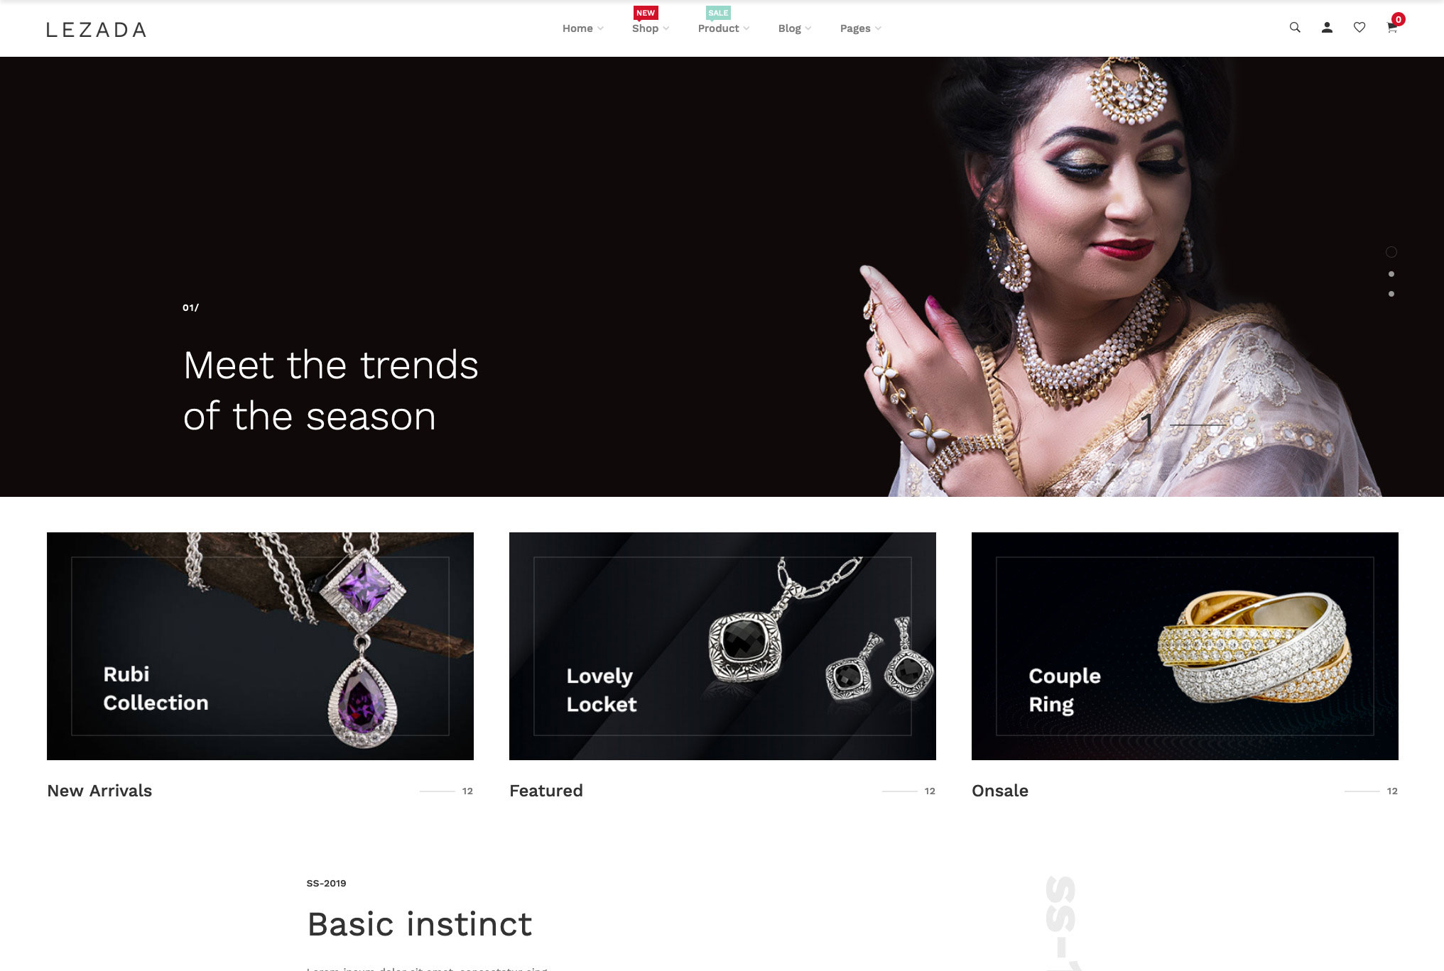1444x971 pixels.
Task: Expand the Shop menu dropdown
Action: click(650, 28)
